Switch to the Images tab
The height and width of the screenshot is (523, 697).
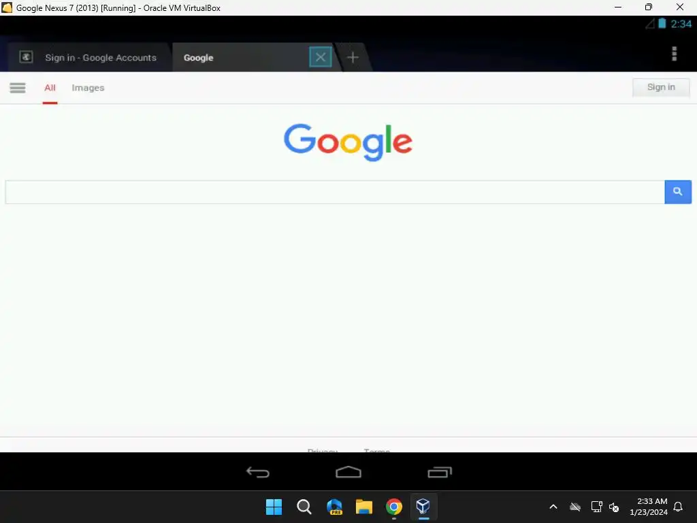pos(88,88)
